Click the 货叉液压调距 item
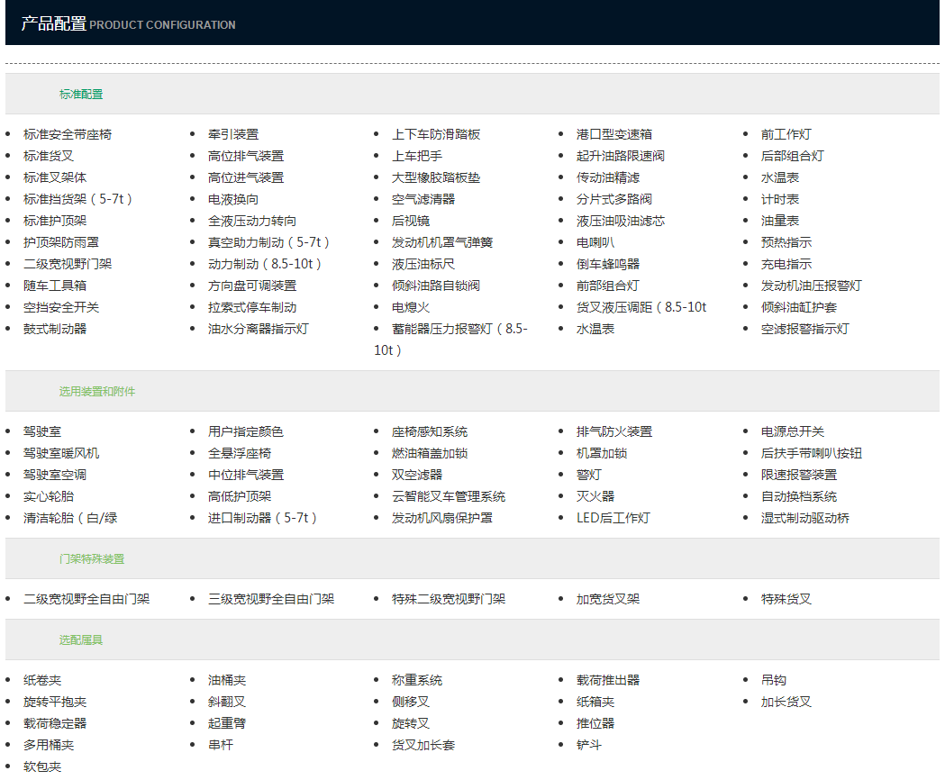This screenshot has width=945, height=780. 641,307
